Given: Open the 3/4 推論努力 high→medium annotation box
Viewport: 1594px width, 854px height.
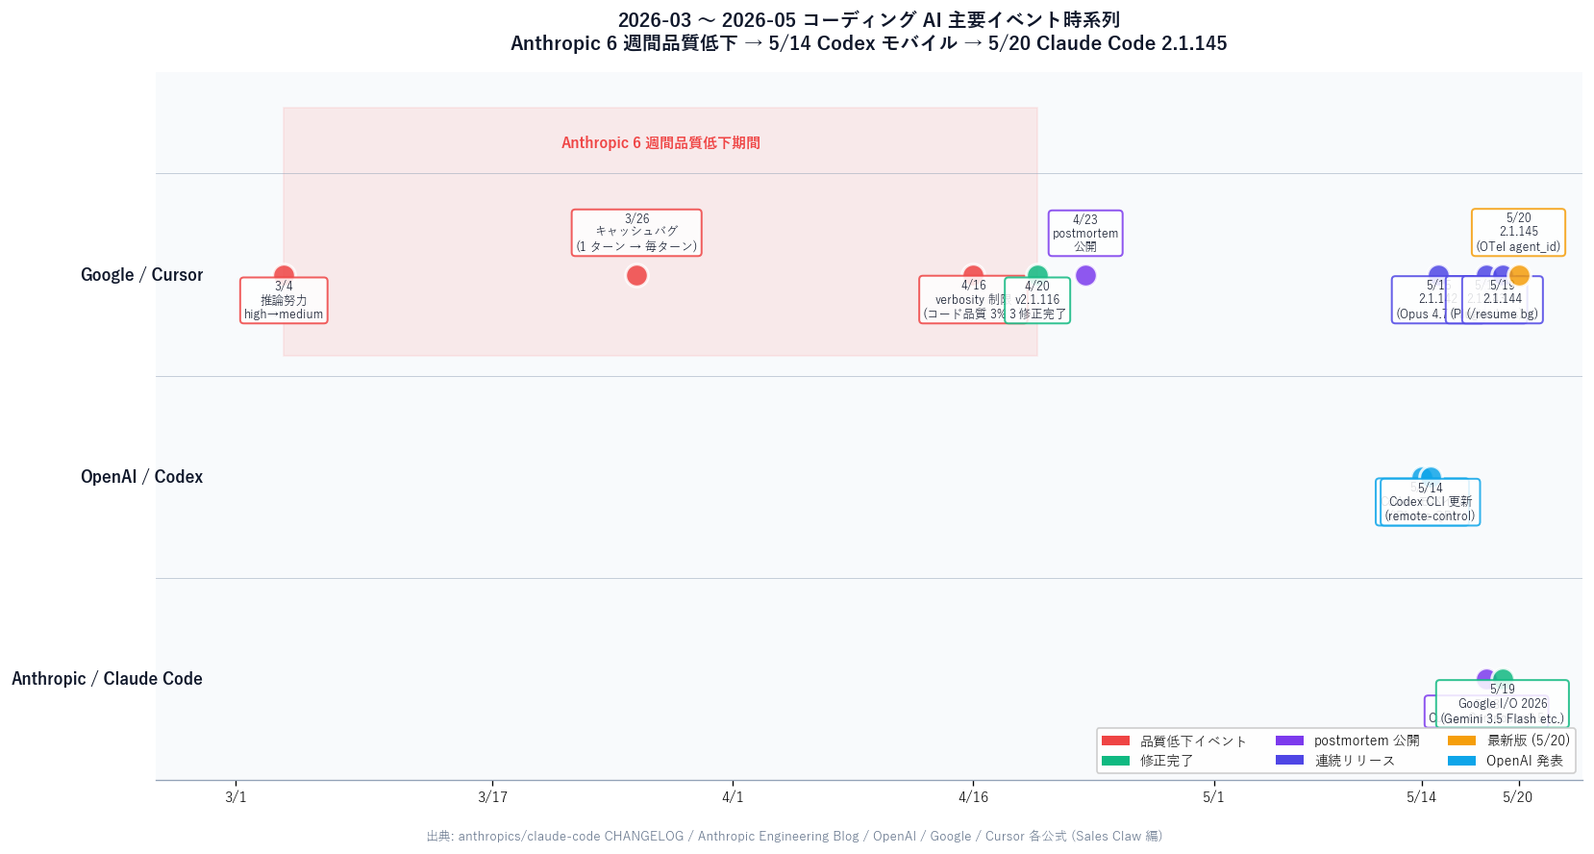Looking at the screenshot, I should click(284, 300).
